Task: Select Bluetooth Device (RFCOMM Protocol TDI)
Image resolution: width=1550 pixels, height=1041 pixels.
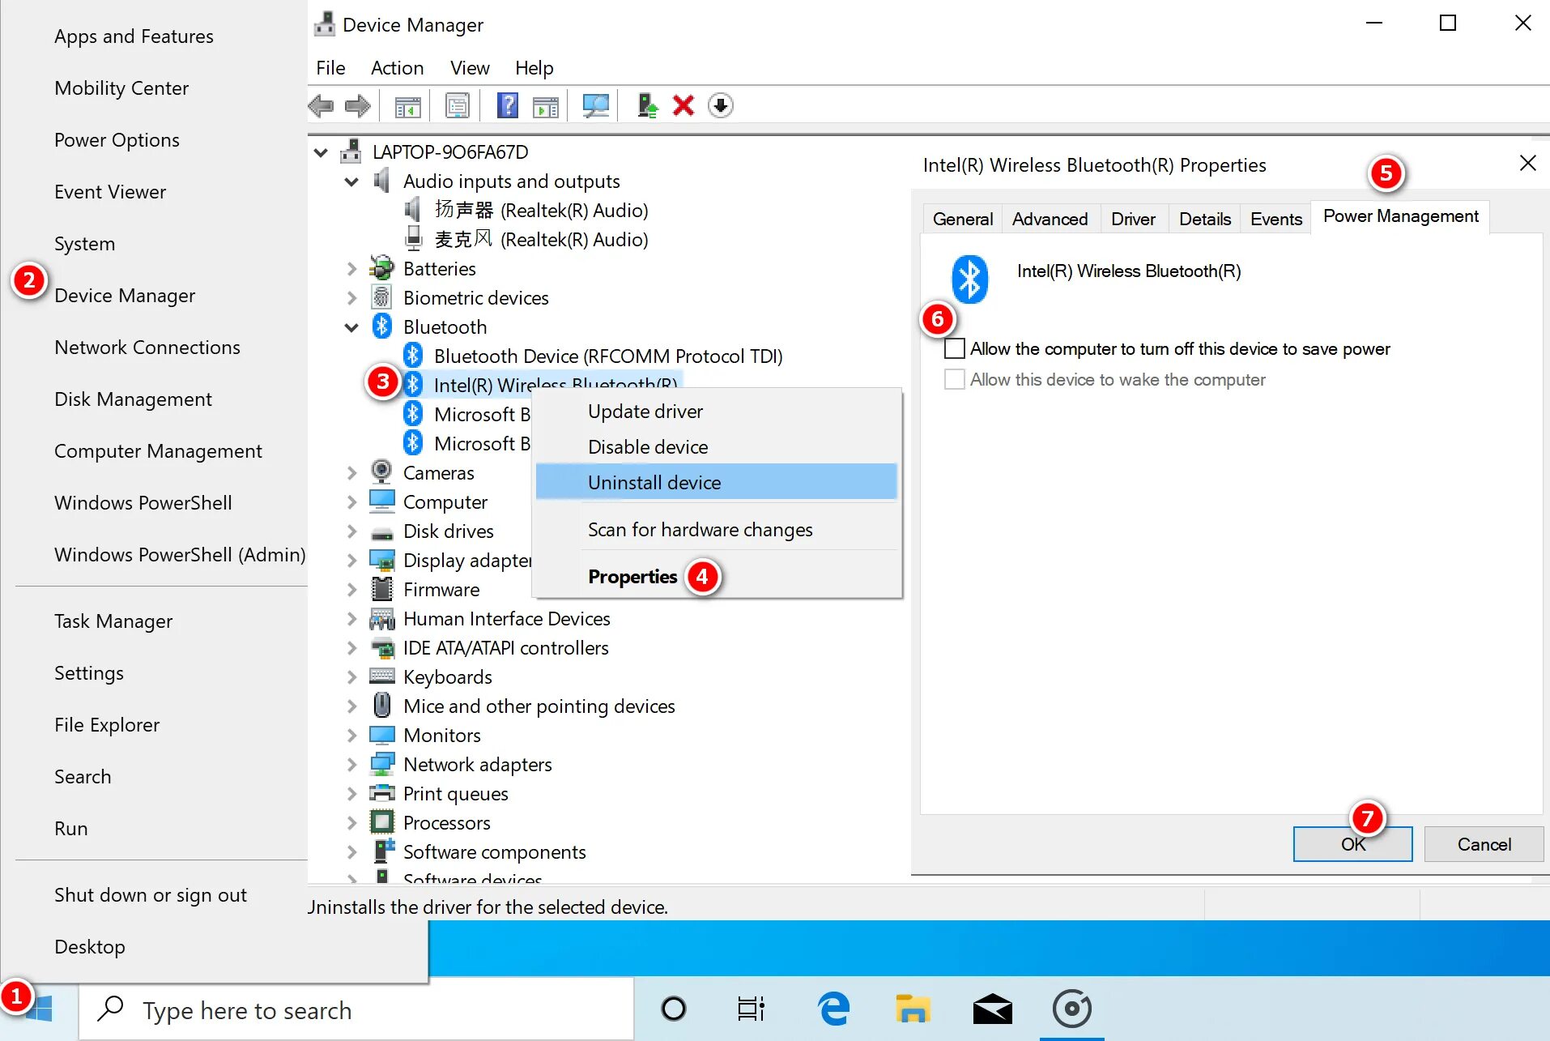Action: point(608,356)
